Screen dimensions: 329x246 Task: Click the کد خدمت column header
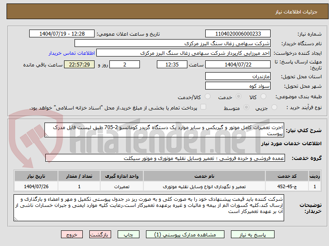pos(287,176)
